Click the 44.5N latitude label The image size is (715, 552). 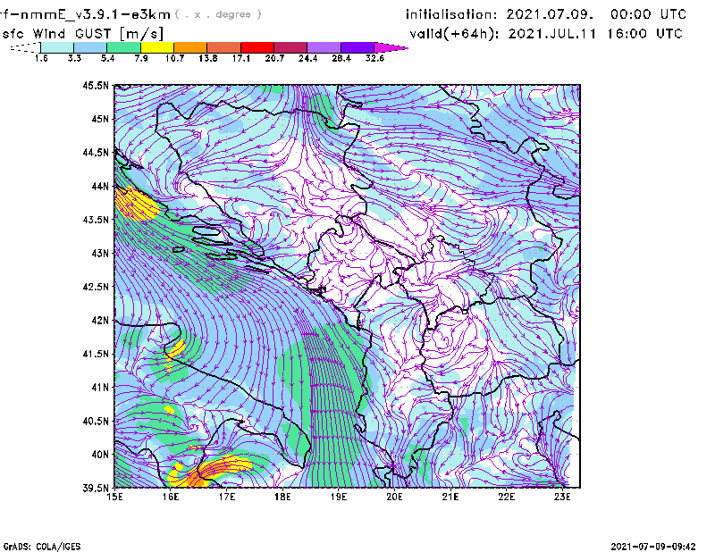[96, 153]
